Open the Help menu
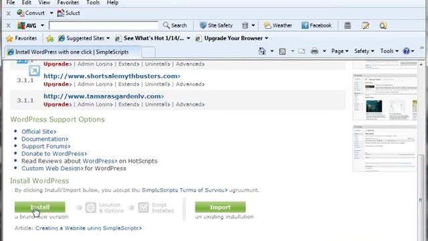The height and width of the screenshot is (241, 428). tap(112, 3)
